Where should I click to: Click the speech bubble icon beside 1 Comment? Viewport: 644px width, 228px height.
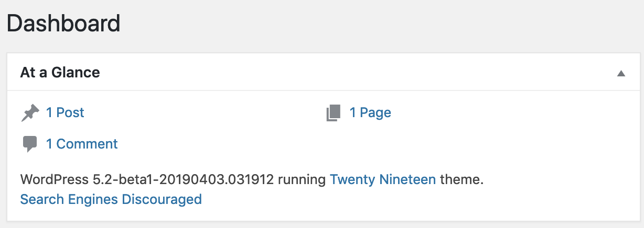click(30, 144)
